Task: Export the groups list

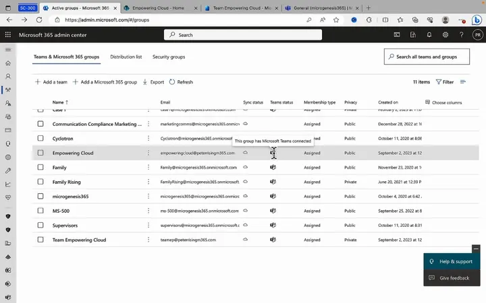Action: (153, 82)
